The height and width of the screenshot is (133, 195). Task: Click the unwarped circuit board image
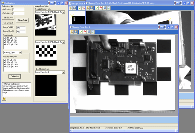pyautogui.click(x=123, y=74)
